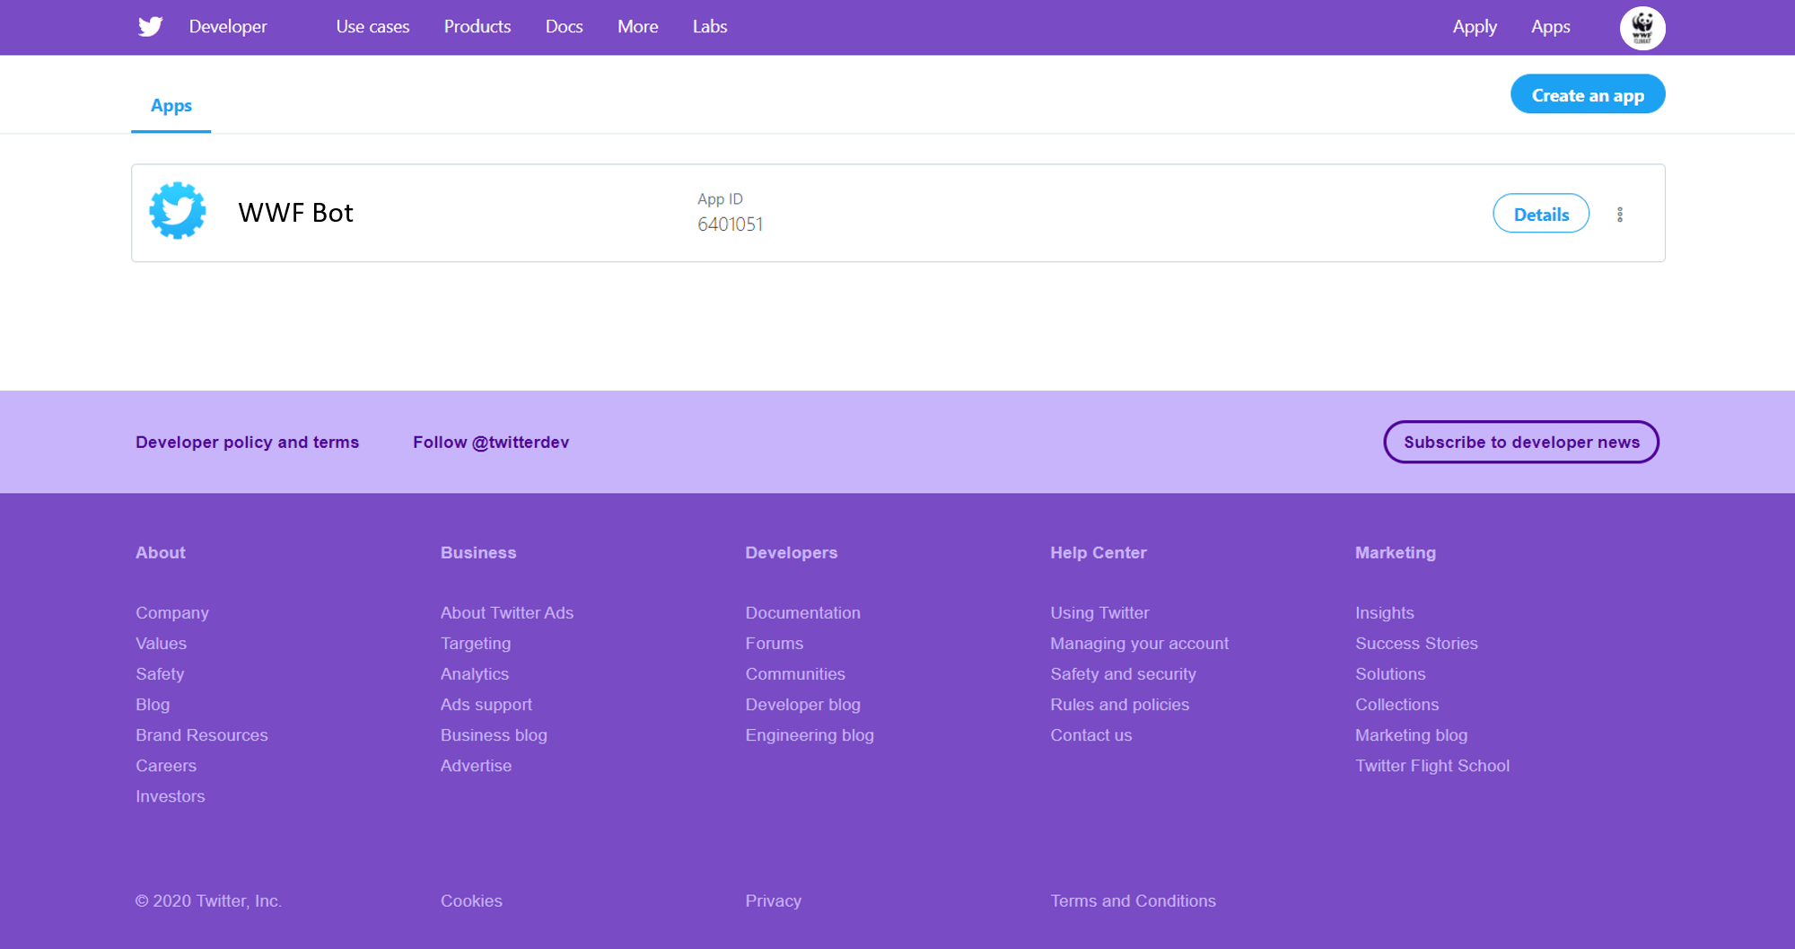Screen dimensions: 1795x949
Task: Click Apply in the top navigation
Action: click(x=1475, y=27)
